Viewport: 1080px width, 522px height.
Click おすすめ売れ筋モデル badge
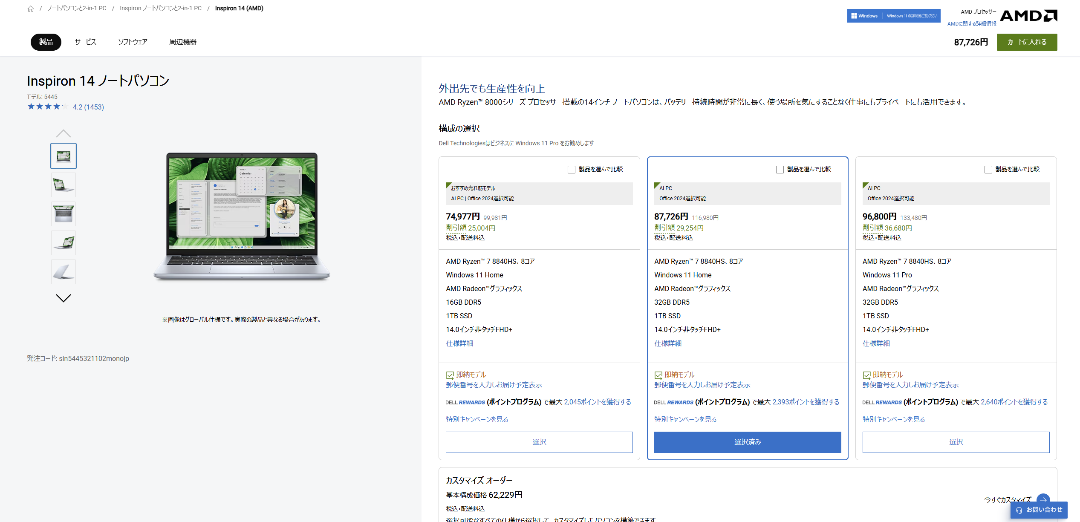[x=473, y=188]
